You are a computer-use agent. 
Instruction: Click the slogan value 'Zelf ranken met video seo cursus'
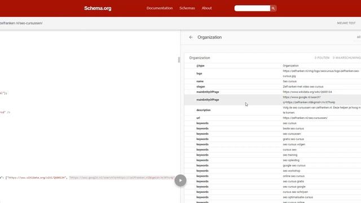coord(303,87)
